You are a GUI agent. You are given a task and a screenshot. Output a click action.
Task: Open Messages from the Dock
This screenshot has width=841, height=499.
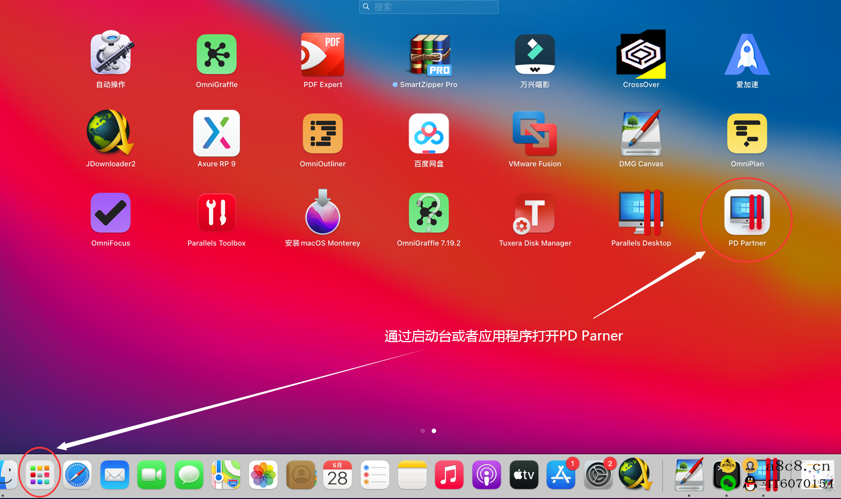tap(189, 475)
